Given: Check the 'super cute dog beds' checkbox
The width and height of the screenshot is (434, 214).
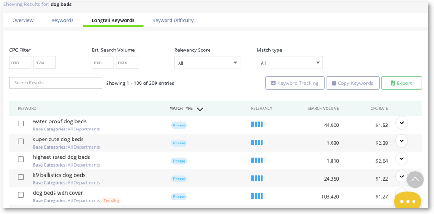Looking at the screenshot, I should coord(21,141).
